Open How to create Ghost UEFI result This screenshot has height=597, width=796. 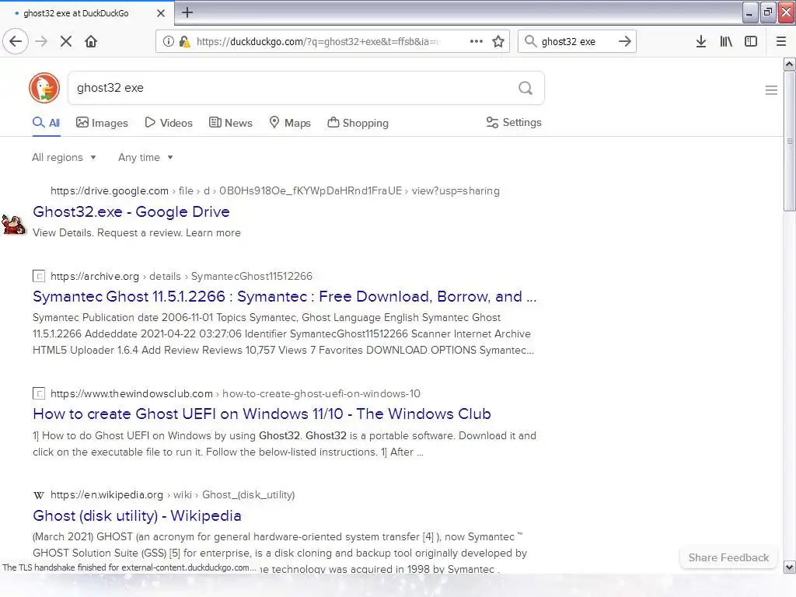[262, 414]
